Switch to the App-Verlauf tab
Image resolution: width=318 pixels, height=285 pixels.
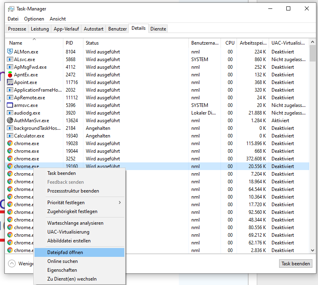point(66,29)
